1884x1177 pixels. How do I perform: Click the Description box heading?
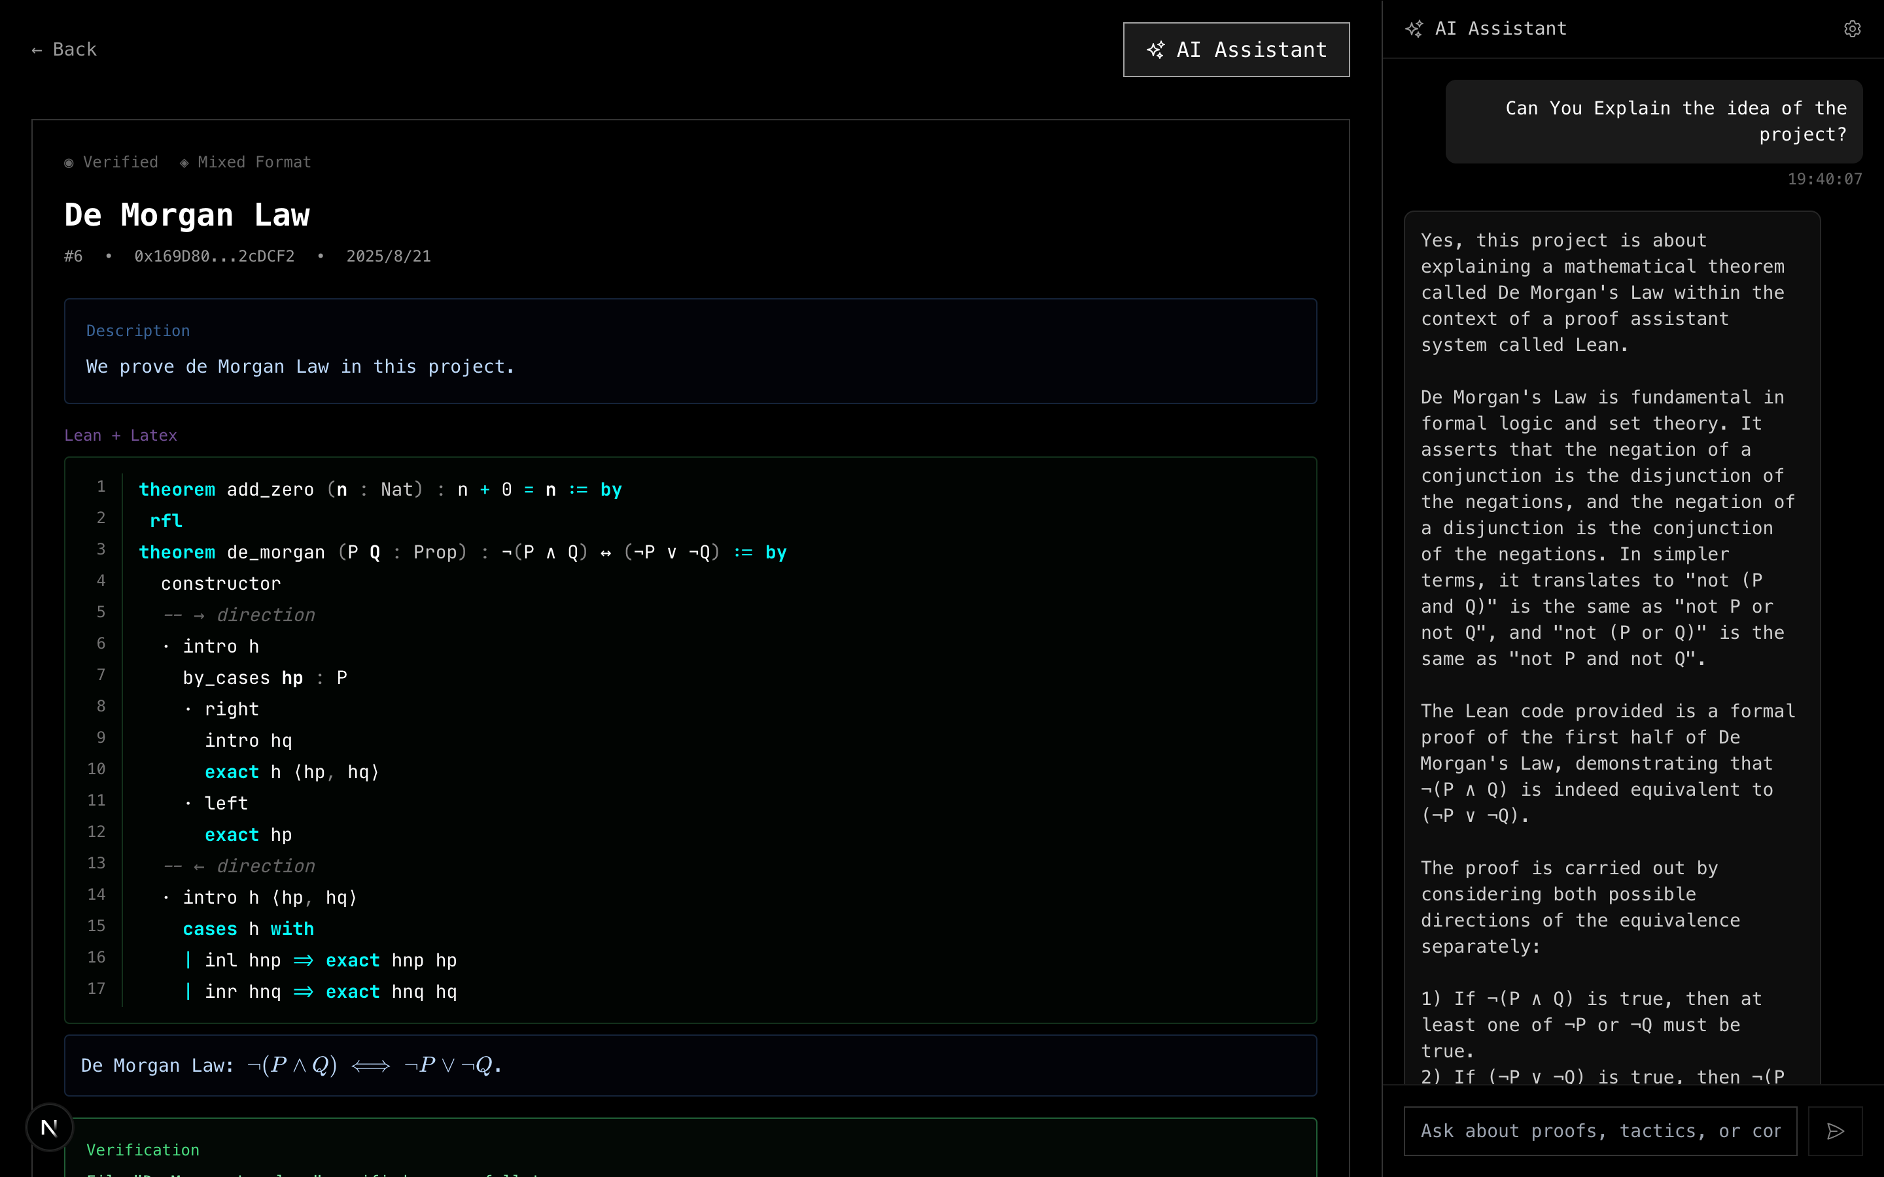[x=138, y=331]
